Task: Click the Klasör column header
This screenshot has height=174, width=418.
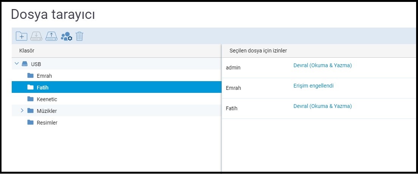Action: tap(27, 51)
